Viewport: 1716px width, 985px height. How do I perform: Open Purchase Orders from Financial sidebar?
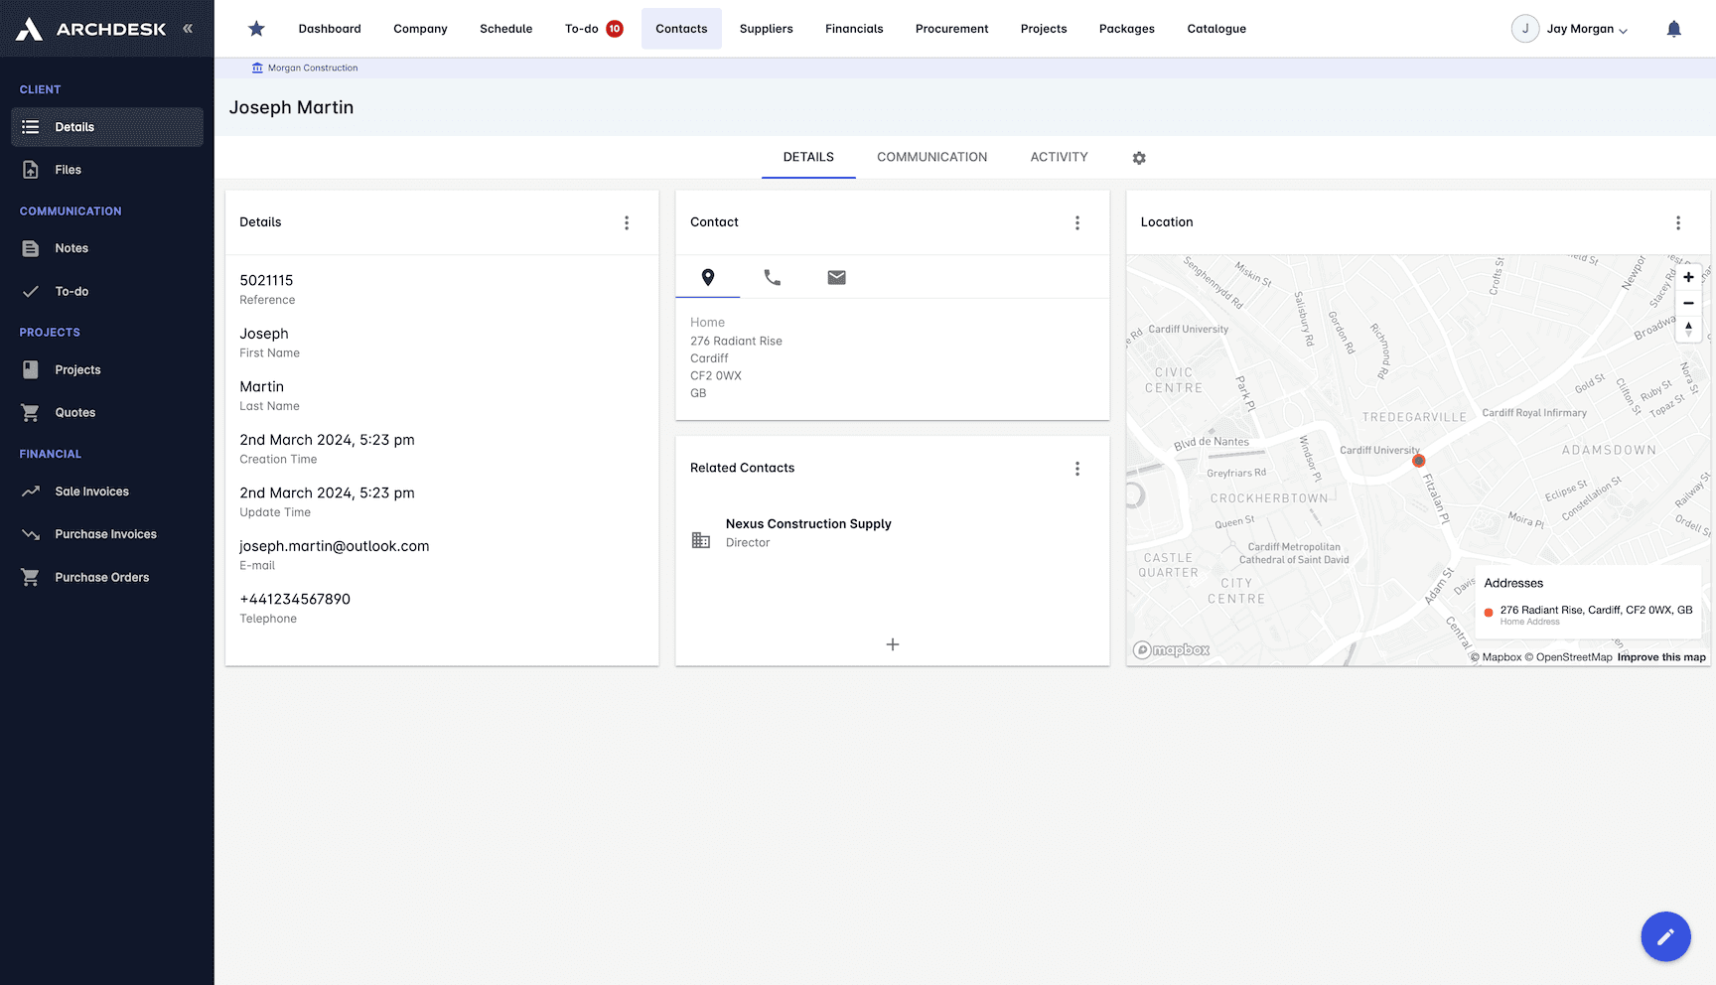(x=101, y=577)
